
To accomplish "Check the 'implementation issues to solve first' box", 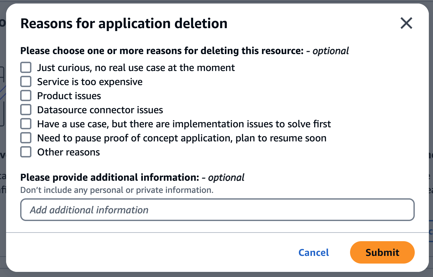I will tap(26, 124).
